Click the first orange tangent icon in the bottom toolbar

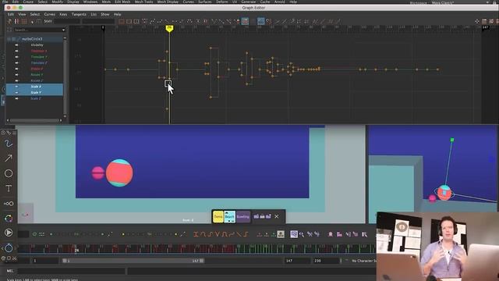pos(196,234)
